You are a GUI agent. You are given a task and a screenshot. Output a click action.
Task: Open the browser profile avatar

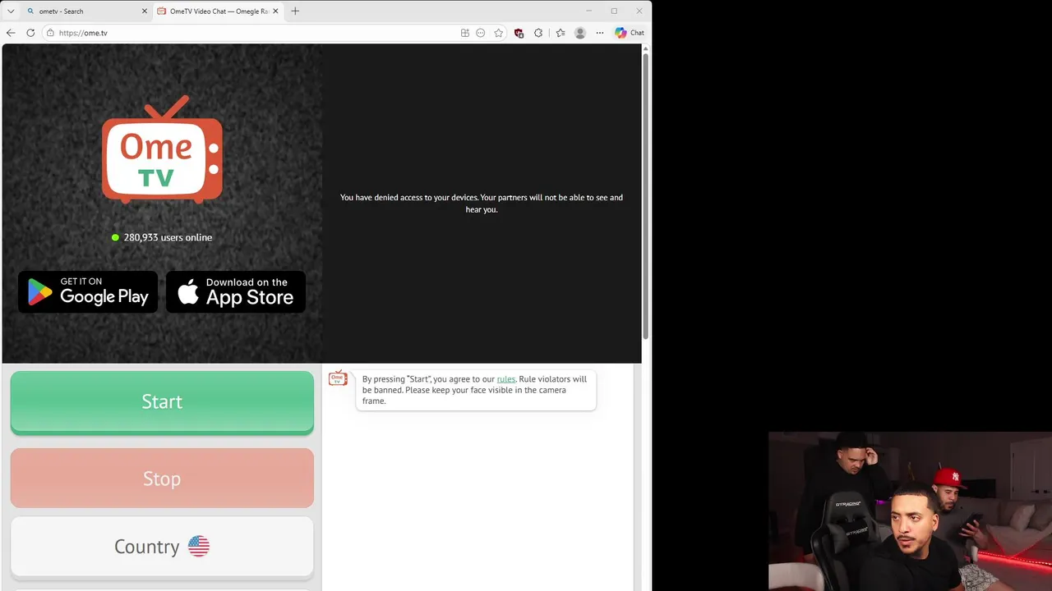tap(580, 33)
